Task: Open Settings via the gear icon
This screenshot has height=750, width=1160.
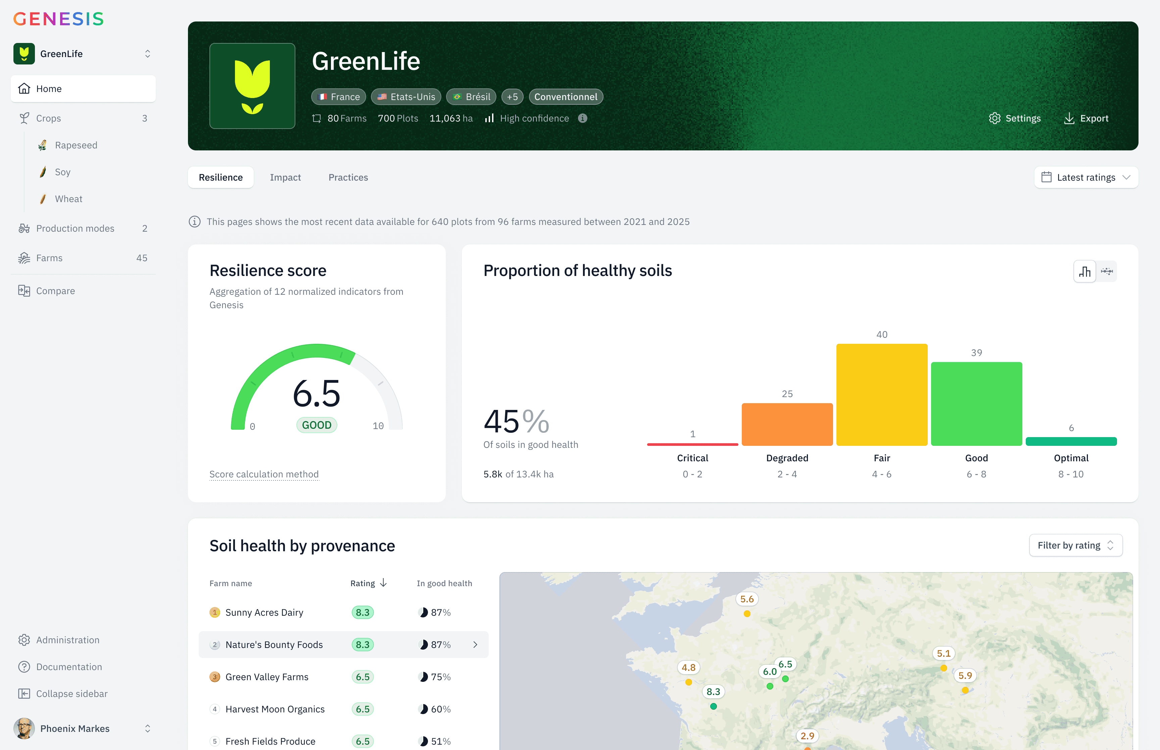Action: 995,119
